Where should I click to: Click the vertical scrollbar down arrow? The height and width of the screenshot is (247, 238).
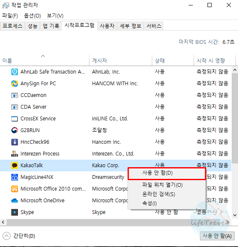coord(235,215)
